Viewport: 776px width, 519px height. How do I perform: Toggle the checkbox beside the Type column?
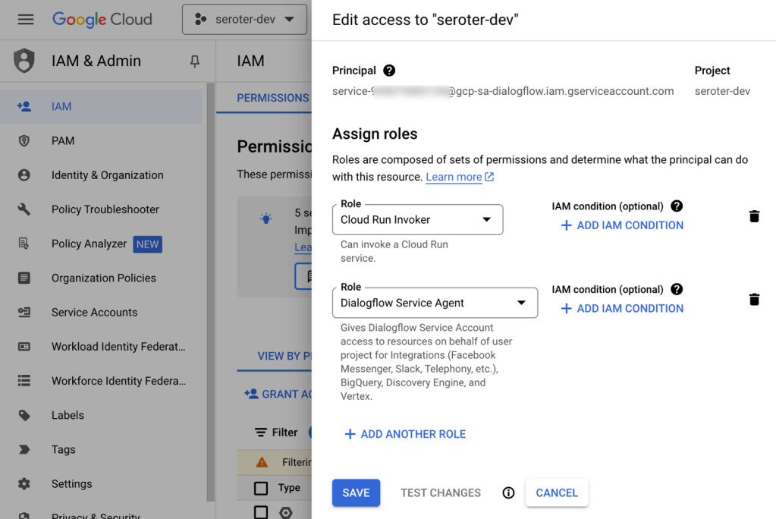261,488
